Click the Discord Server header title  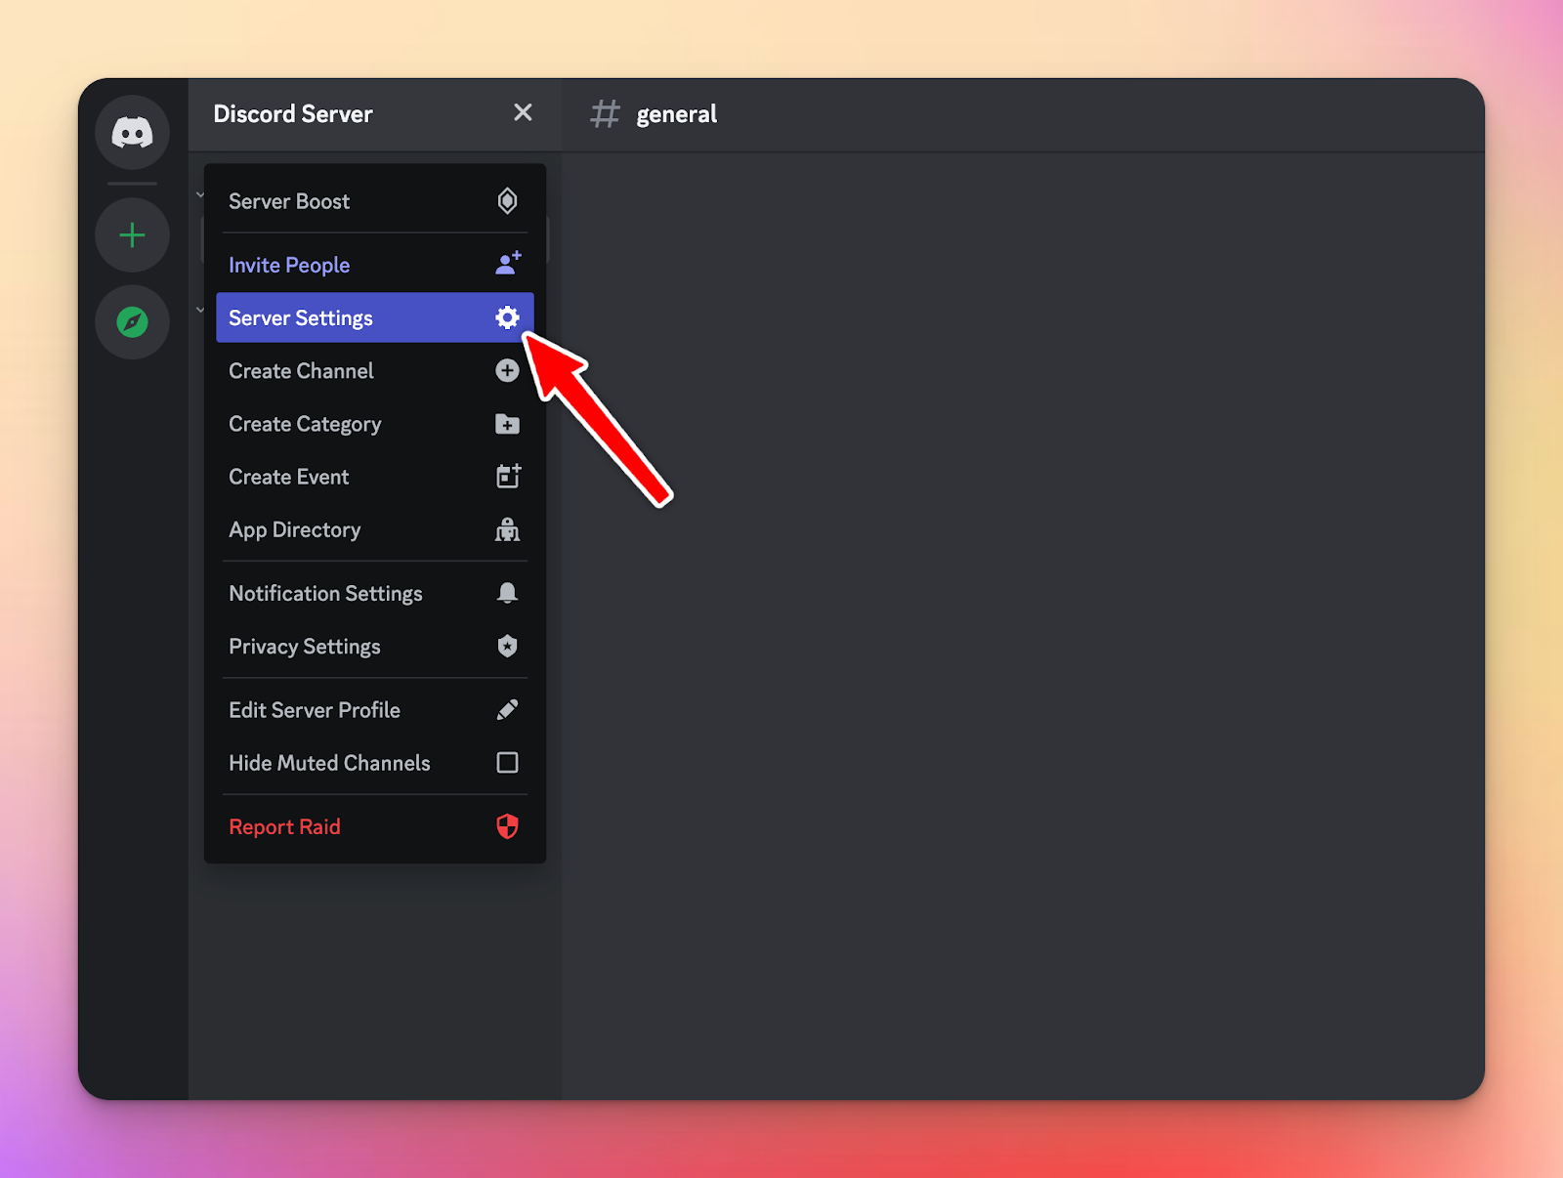(293, 114)
